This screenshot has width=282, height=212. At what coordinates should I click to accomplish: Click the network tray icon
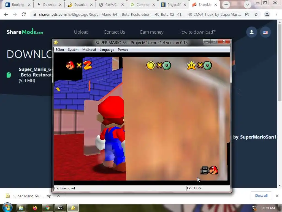coord(254,208)
